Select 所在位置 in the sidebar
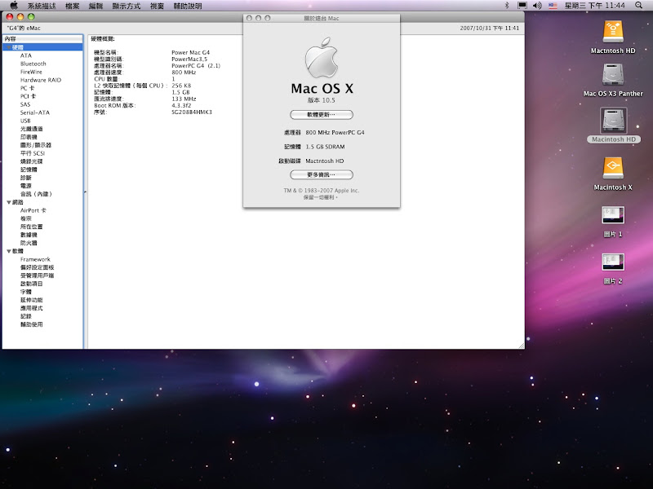 (32, 227)
